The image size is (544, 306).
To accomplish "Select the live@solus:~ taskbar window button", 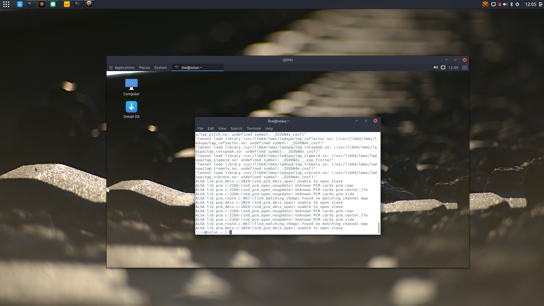I will click(198, 67).
